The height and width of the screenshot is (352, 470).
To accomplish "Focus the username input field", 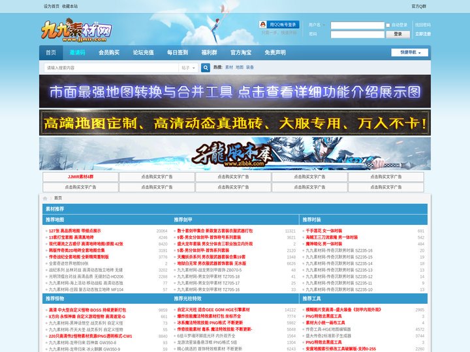I will (357, 25).
